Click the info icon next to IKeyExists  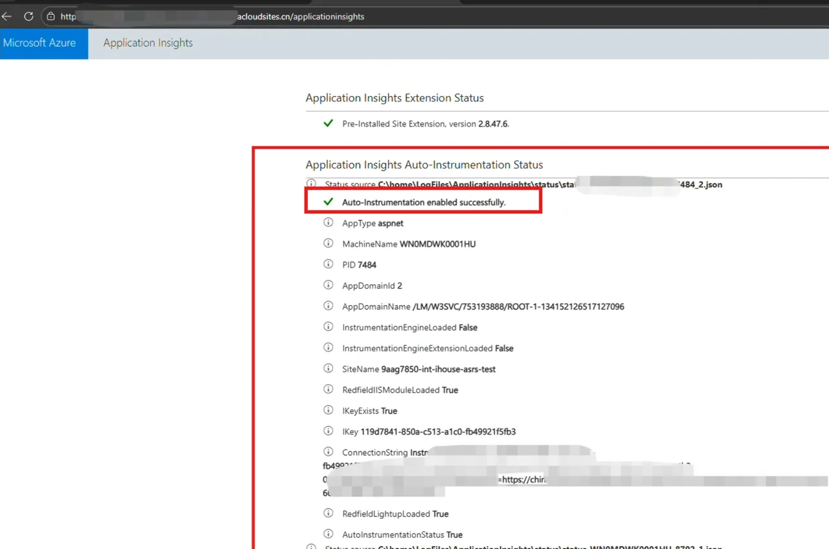click(328, 410)
